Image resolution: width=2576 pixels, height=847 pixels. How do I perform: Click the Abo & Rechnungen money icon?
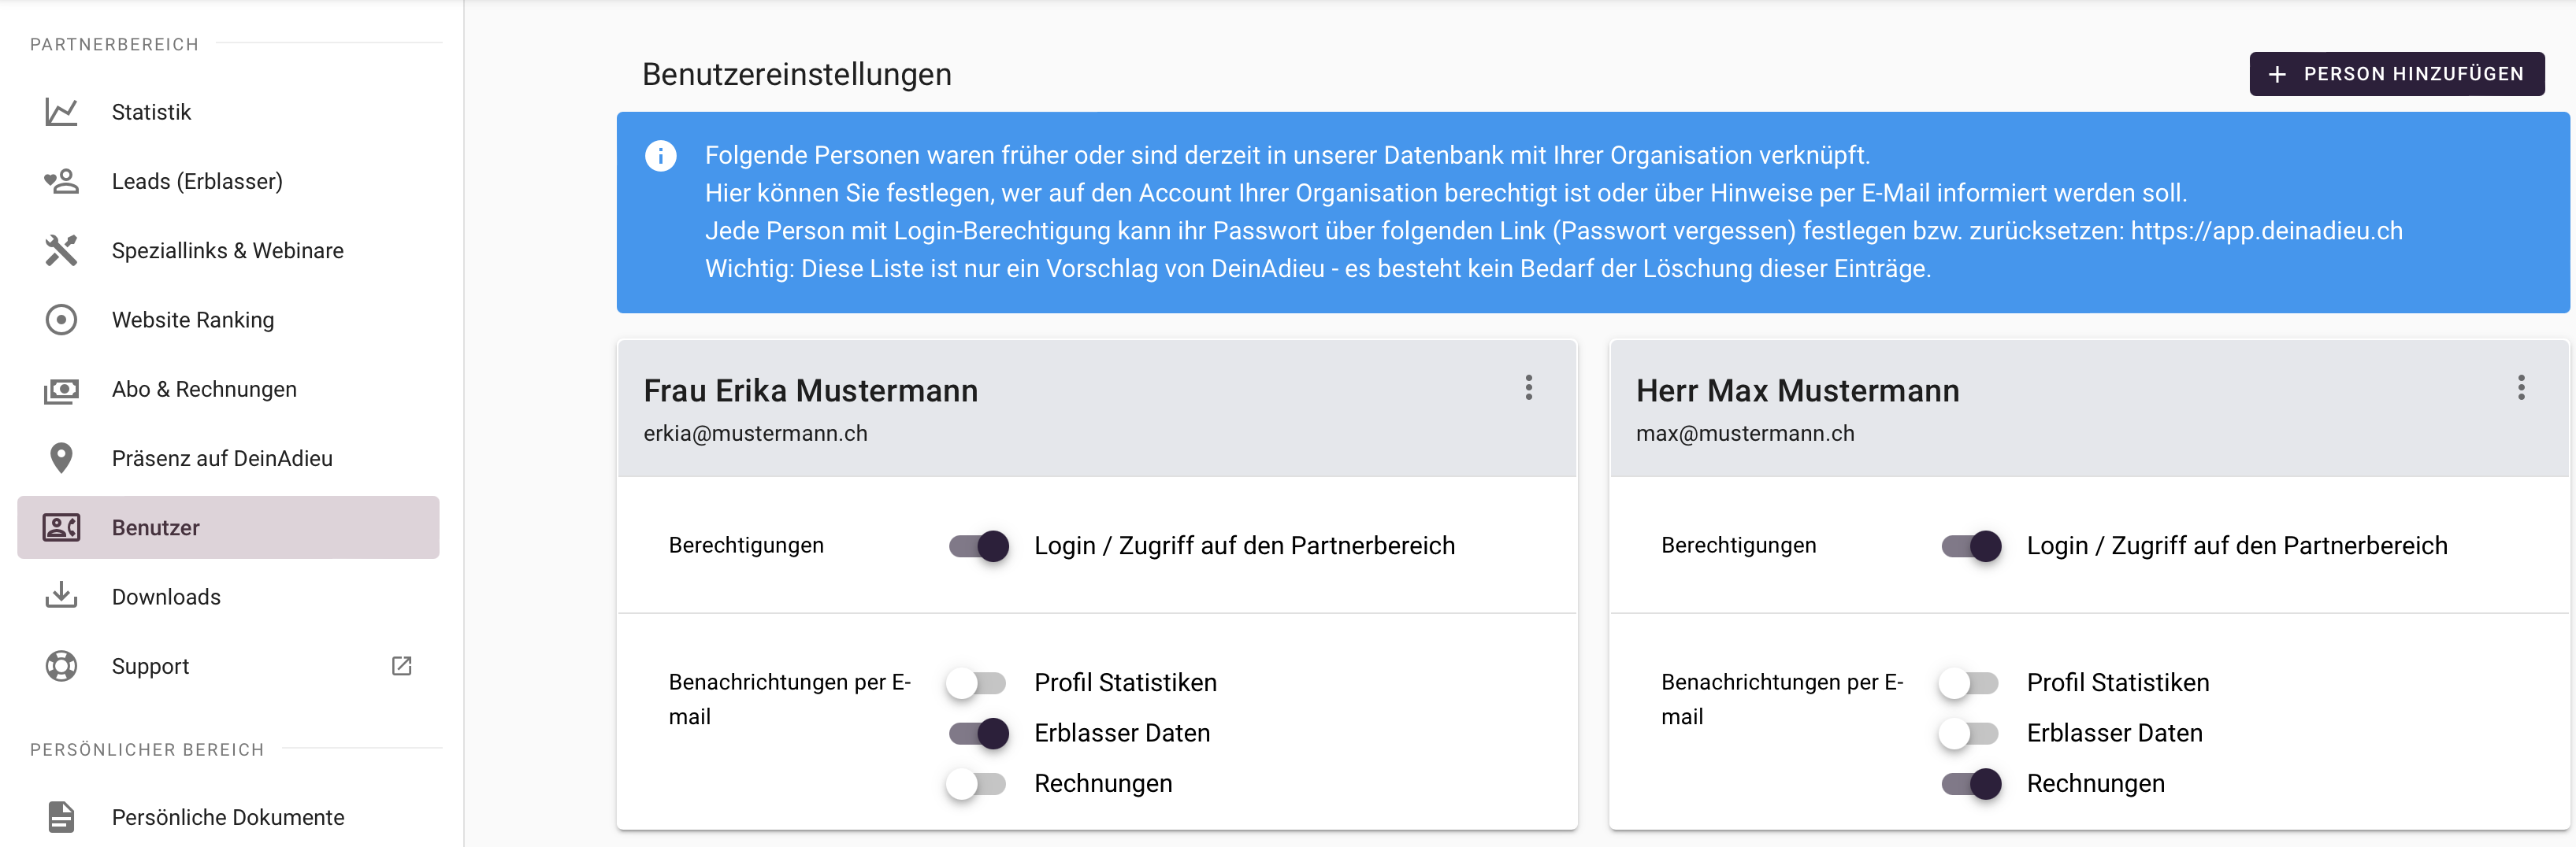click(61, 390)
